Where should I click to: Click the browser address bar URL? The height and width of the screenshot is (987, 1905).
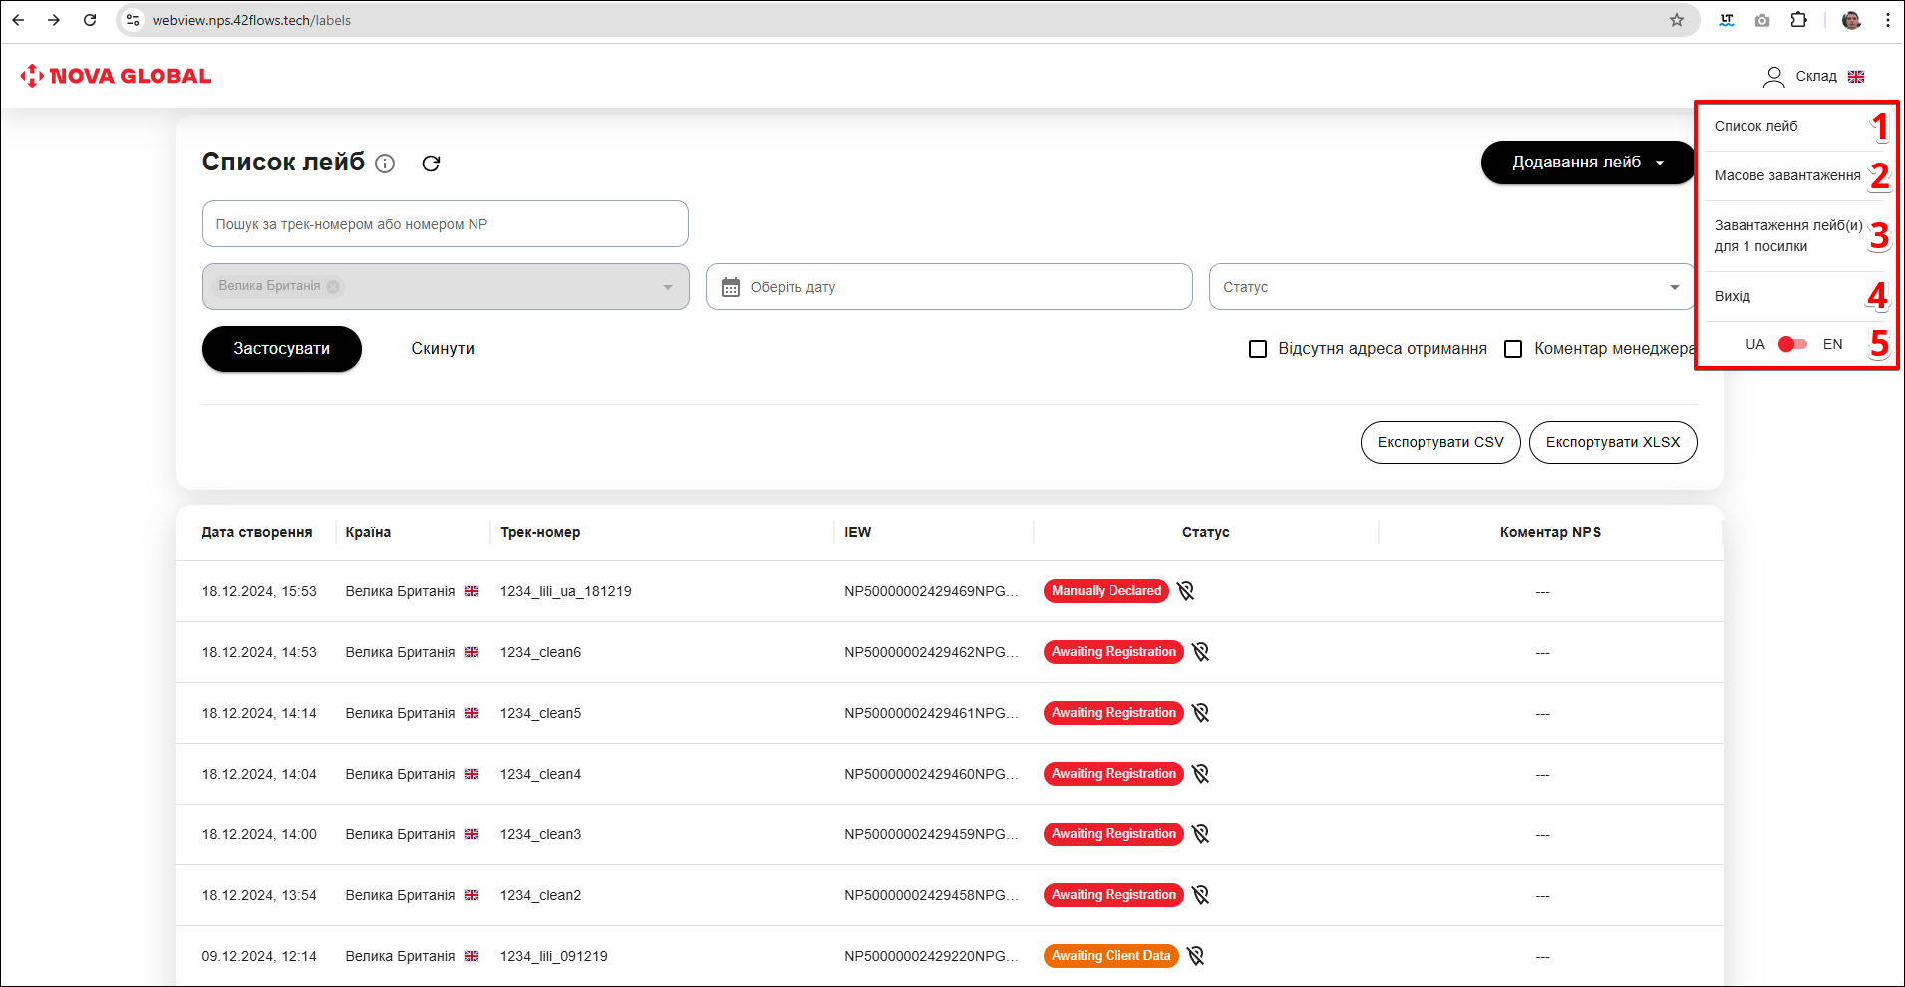(251, 20)
